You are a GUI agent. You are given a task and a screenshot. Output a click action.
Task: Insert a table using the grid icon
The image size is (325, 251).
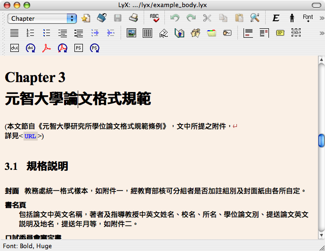147,33
